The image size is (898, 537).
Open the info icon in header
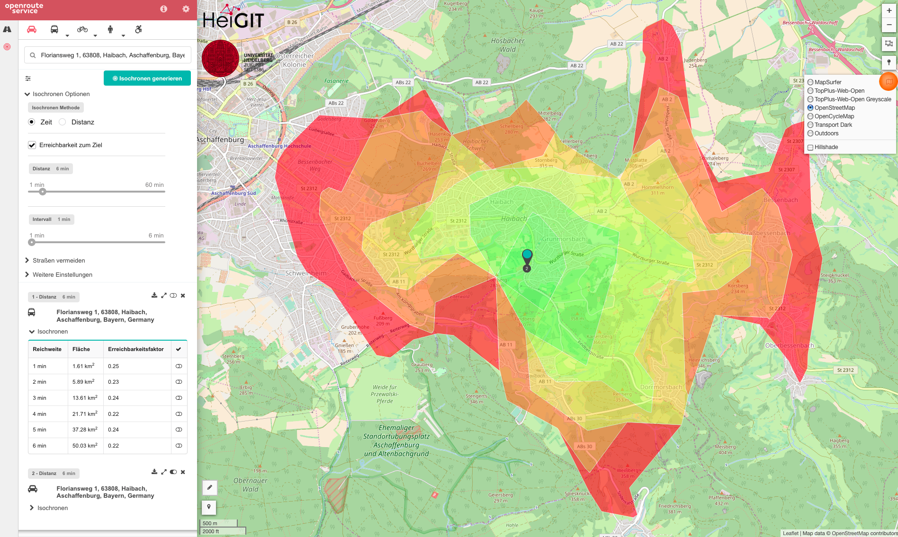163,9
